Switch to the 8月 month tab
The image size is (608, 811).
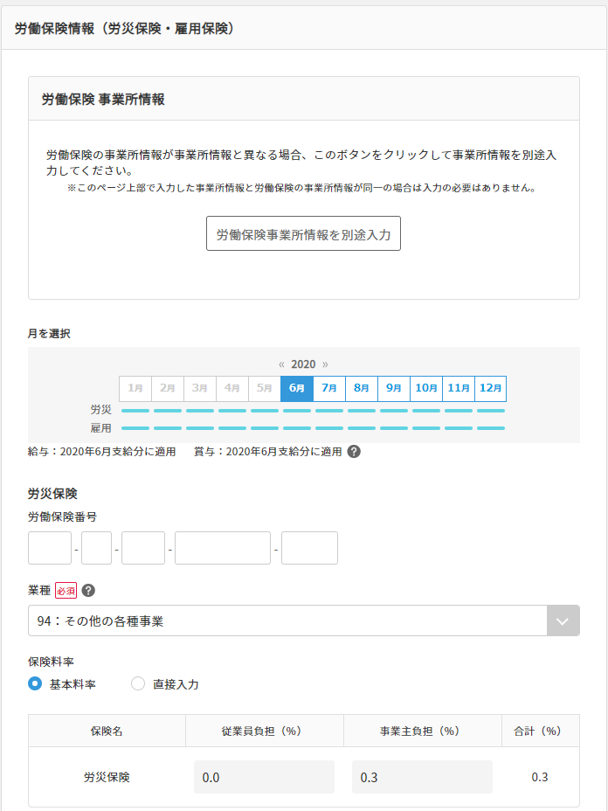pyautogui.click(x=362, y=388)
